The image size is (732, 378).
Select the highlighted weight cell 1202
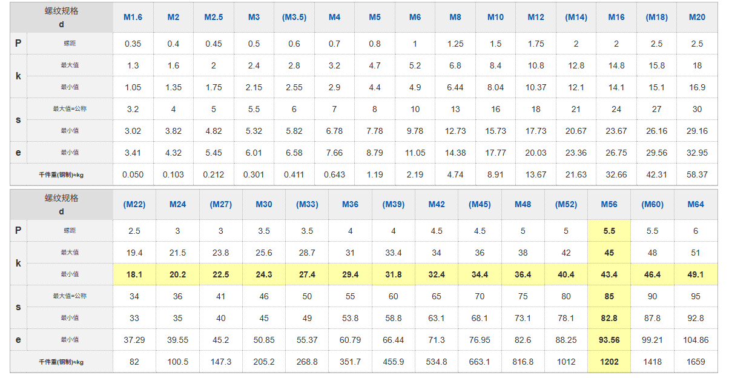point(609,362)
